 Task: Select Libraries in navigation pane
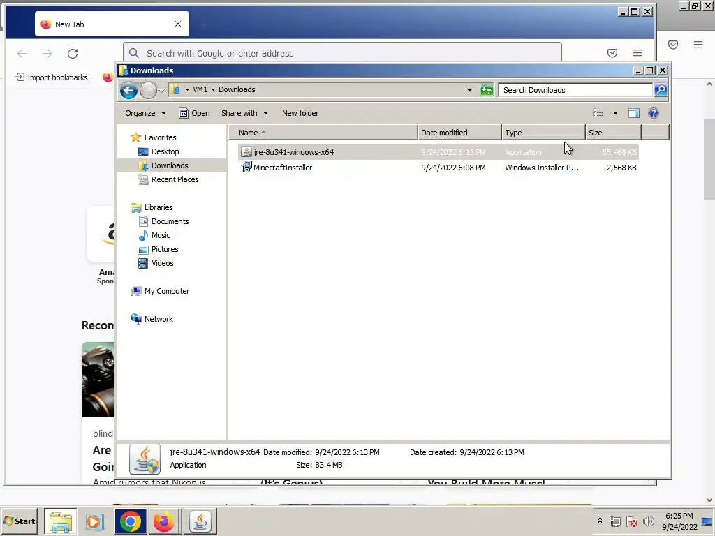tap(159, 207)
